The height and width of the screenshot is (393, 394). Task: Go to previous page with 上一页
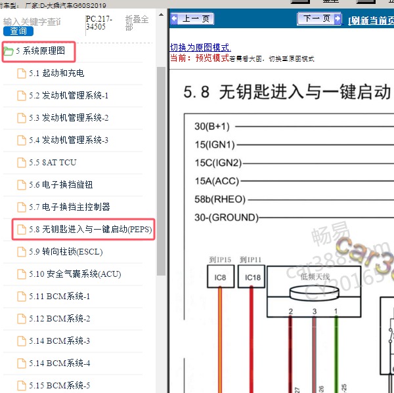192,19
